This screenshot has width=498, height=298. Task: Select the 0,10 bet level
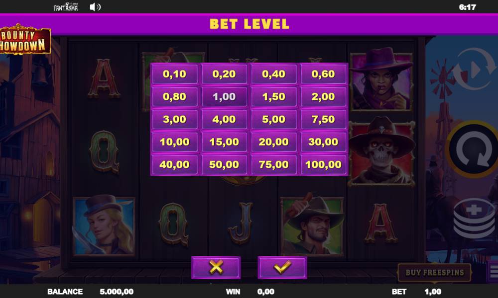(x=175, y=74)
